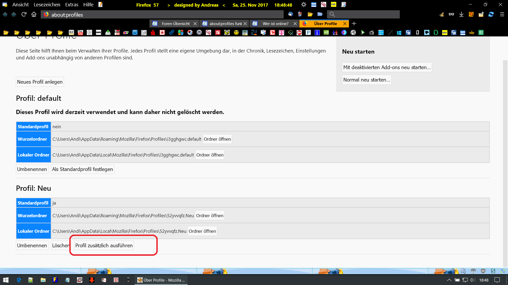Open a new tab with plus button

click(x=354, y=23)
